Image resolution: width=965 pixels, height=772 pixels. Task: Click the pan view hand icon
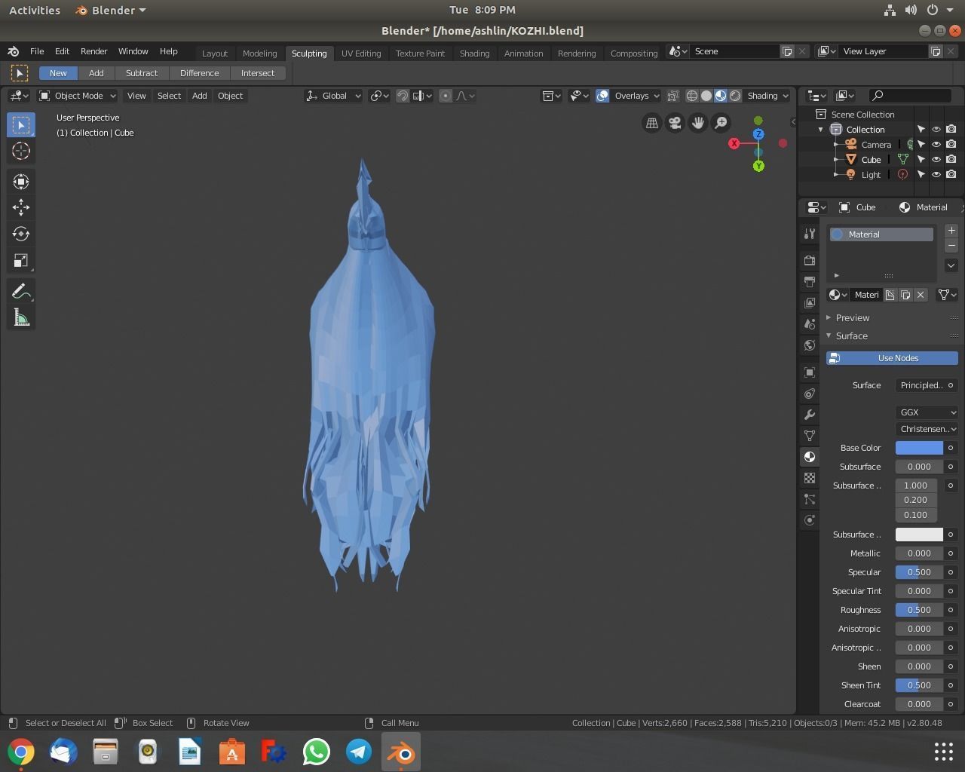(x=698, y=123)
